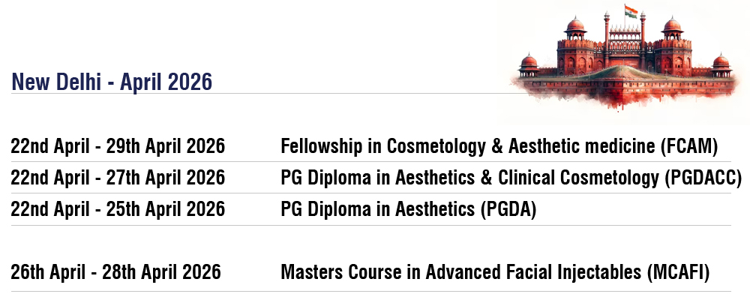The width and height of the screenshot is (750, 300).
Task: Open the 'PG Diploma in Aesthetics' course title
Action: click(x=378, y=209)
